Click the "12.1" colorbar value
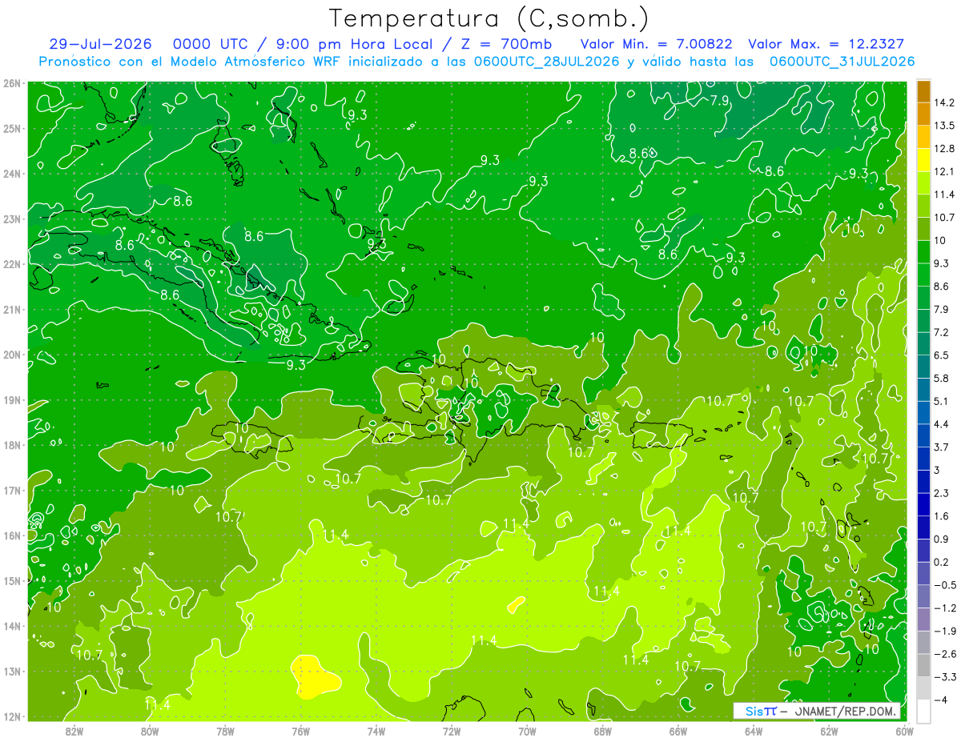This screenshot has width=961, height=742. 944,171
